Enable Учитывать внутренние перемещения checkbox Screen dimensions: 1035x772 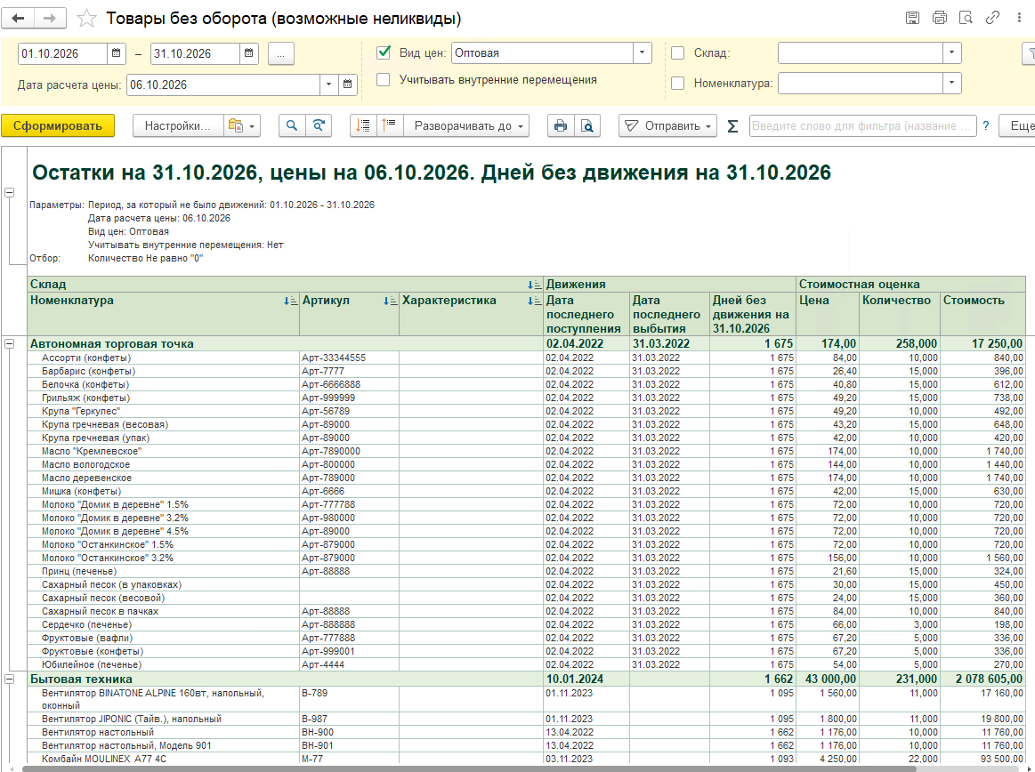(383, 80)
